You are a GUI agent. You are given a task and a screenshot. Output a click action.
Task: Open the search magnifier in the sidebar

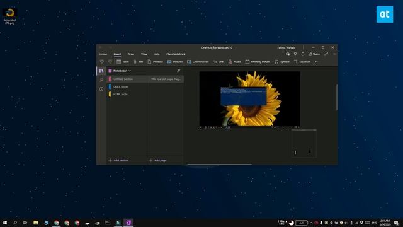(101, 80)
